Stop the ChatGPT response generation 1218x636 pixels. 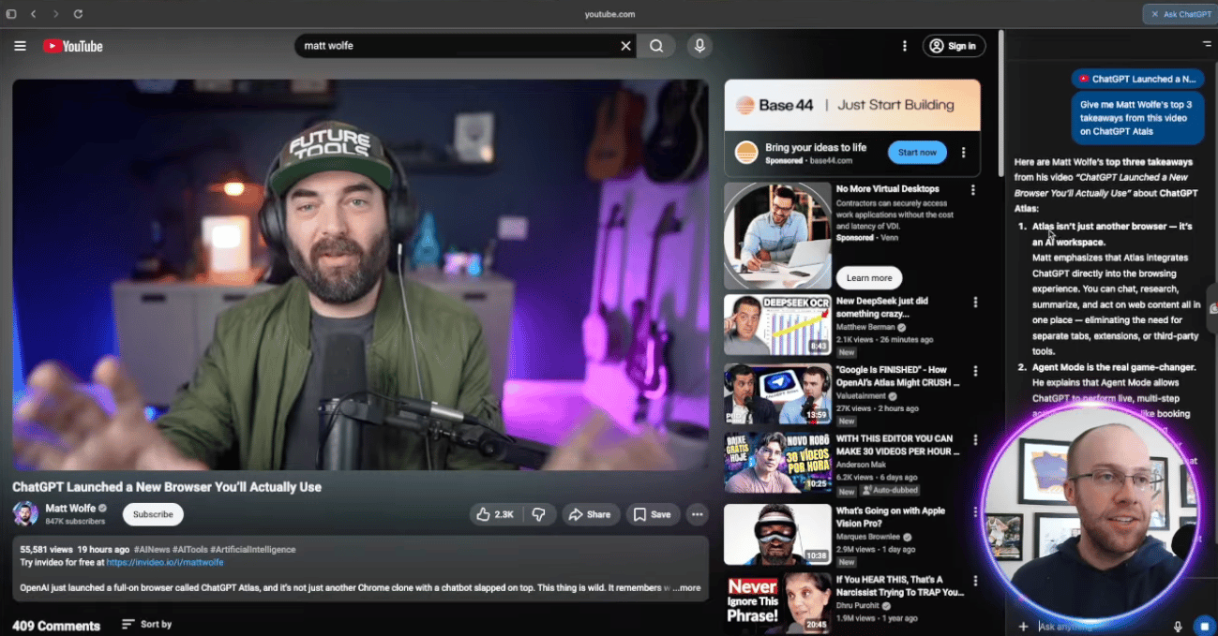1203,626
